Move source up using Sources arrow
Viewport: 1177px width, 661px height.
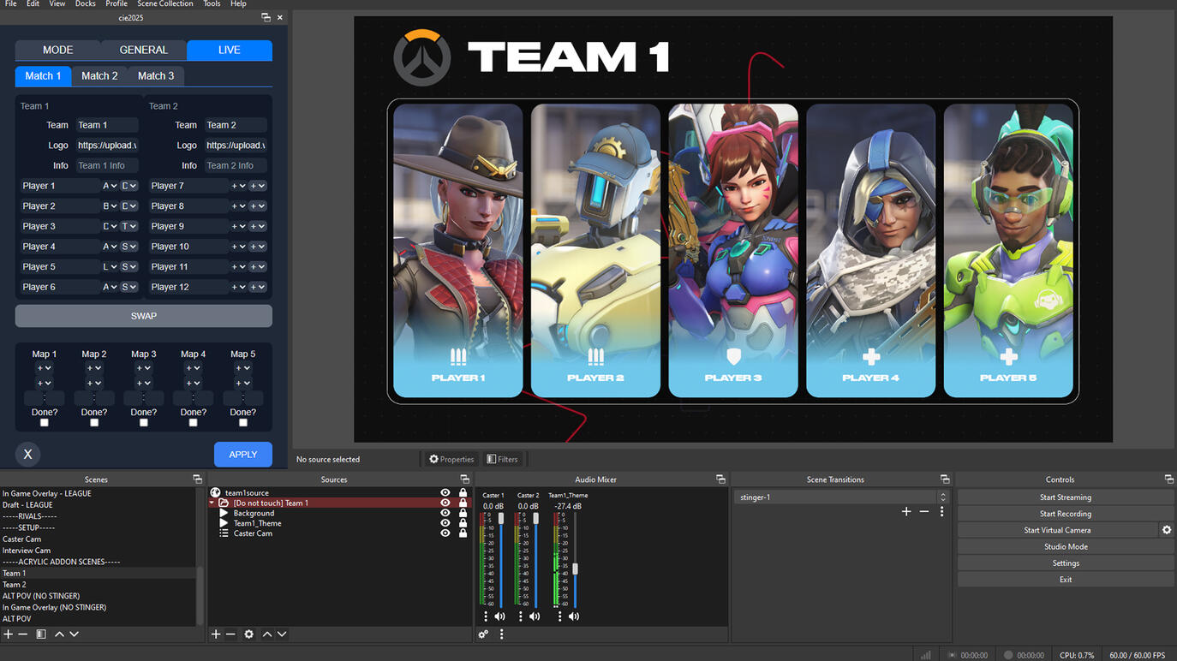267,634
